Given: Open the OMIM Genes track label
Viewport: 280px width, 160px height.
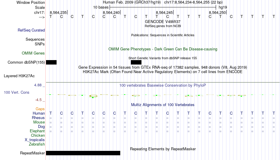Looking at the screenshot, I should click(33, 53).
